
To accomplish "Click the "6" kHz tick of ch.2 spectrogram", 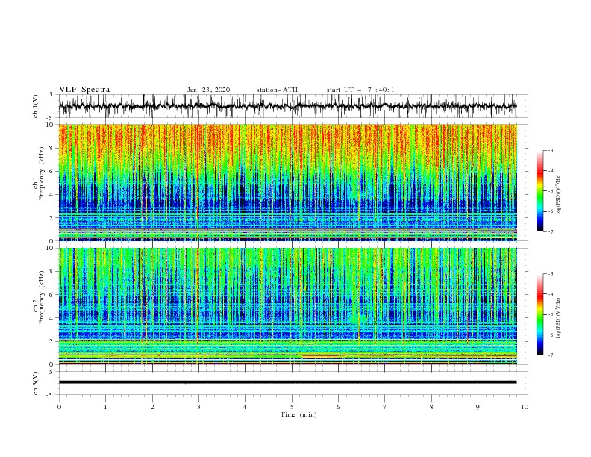I will coord(52,295).
